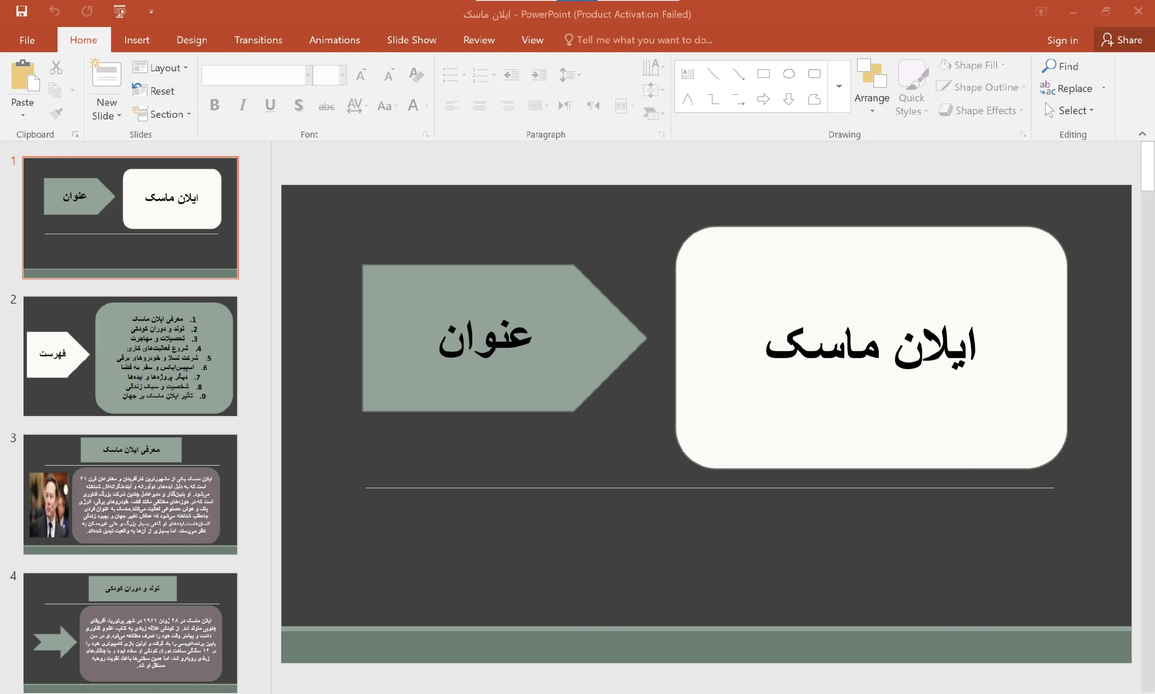The image size is (1155, 694).
Task: Select the Rounded Rectangle shape
Action: (814, 74)
